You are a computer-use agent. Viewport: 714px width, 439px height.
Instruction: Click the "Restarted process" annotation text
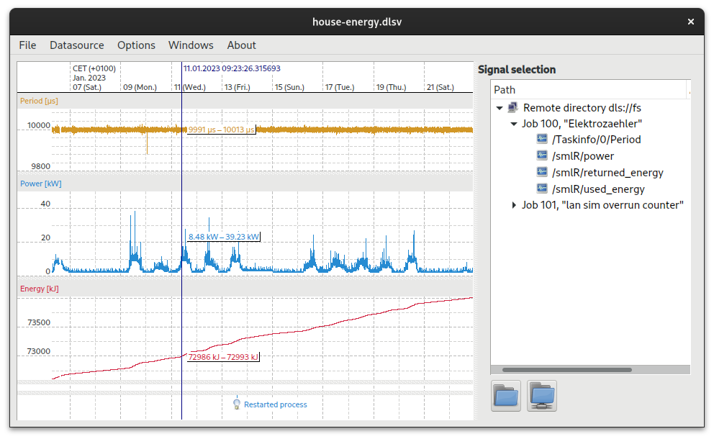[x=276, y=404]
